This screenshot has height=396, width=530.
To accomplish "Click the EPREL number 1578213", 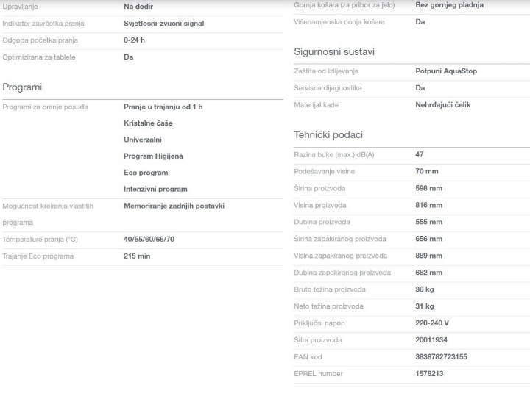I will (430, 374).
